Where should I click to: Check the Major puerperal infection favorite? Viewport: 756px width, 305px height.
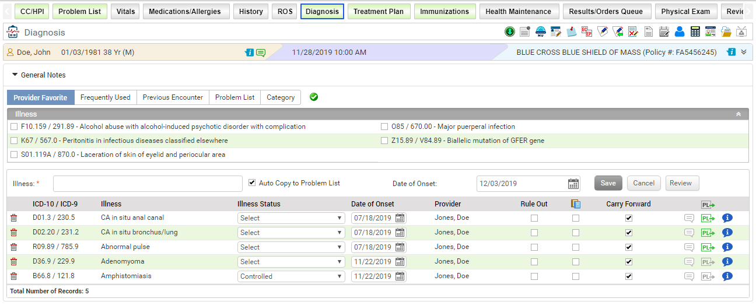tap(384, 127)
